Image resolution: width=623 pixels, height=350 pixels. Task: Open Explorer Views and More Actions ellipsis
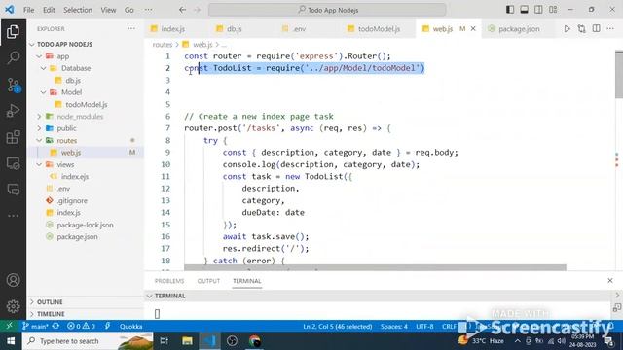click(x=131, y=28)
